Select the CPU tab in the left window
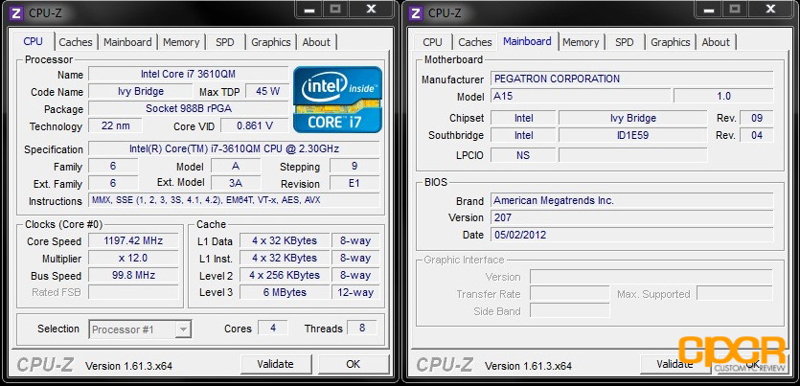The width and height of the screenshot is (800, 386). pos(34,41)
